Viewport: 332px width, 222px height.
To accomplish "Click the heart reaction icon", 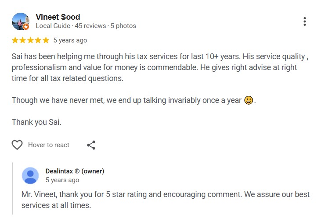I will (x=17, y=145).
